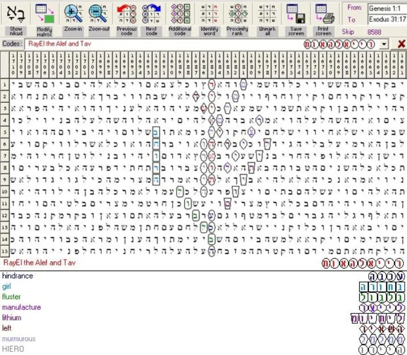
Task: Click matrix row header 5
Action: pos(4,132)
